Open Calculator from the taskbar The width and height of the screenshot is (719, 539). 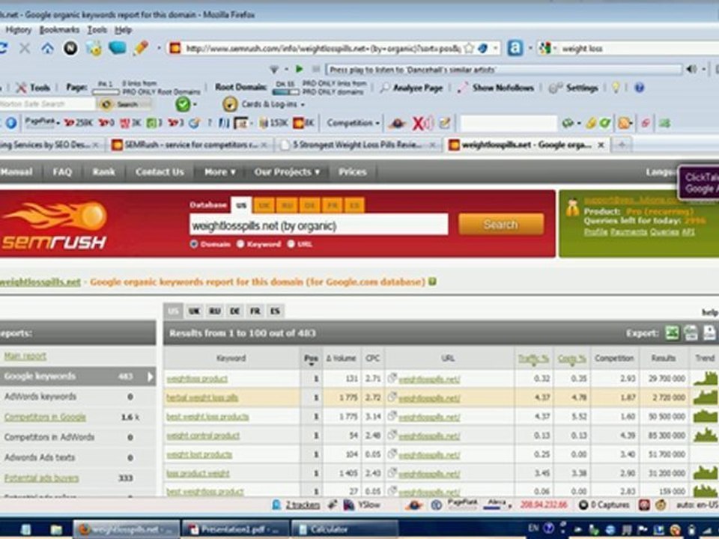tap(345, 529)
